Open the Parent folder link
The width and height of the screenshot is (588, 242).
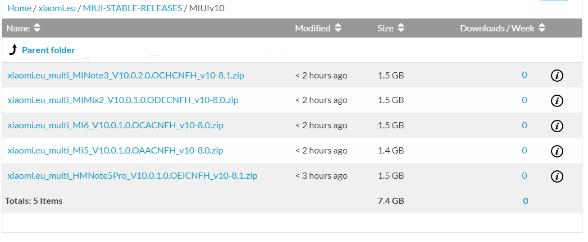click(48, 50)
